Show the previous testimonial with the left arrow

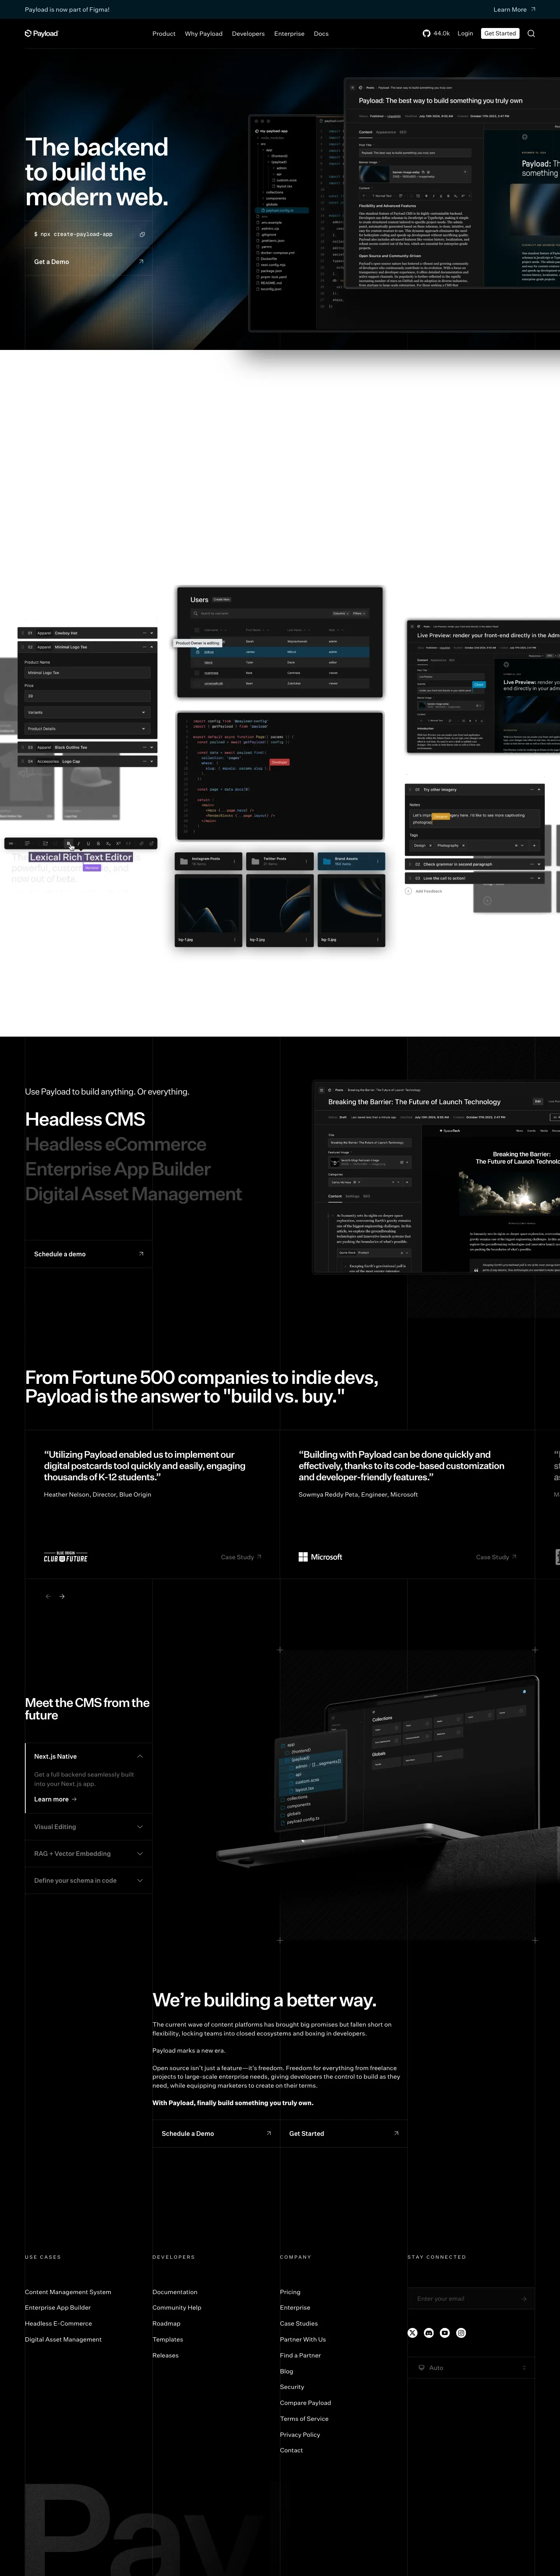pyautogui.click(x=47, y=1596)
